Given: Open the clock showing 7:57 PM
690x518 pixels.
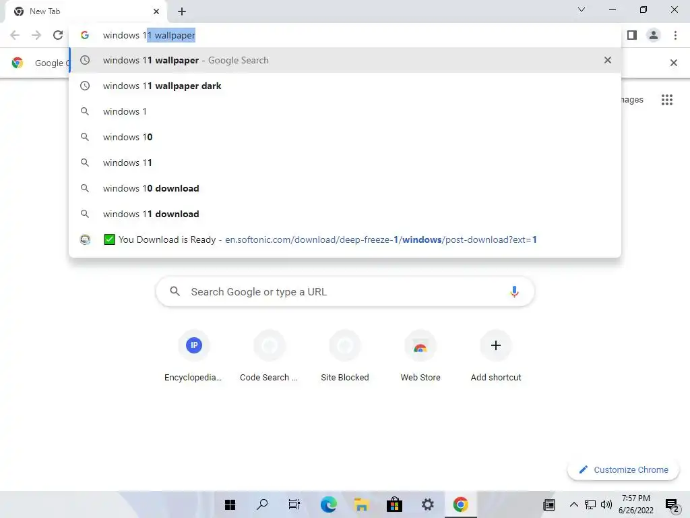Looking at the screenshot, I should click(636, 505).
